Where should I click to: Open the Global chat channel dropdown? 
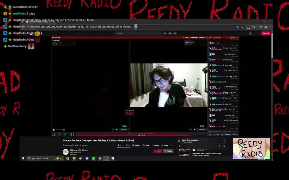[x=234, y=37]
